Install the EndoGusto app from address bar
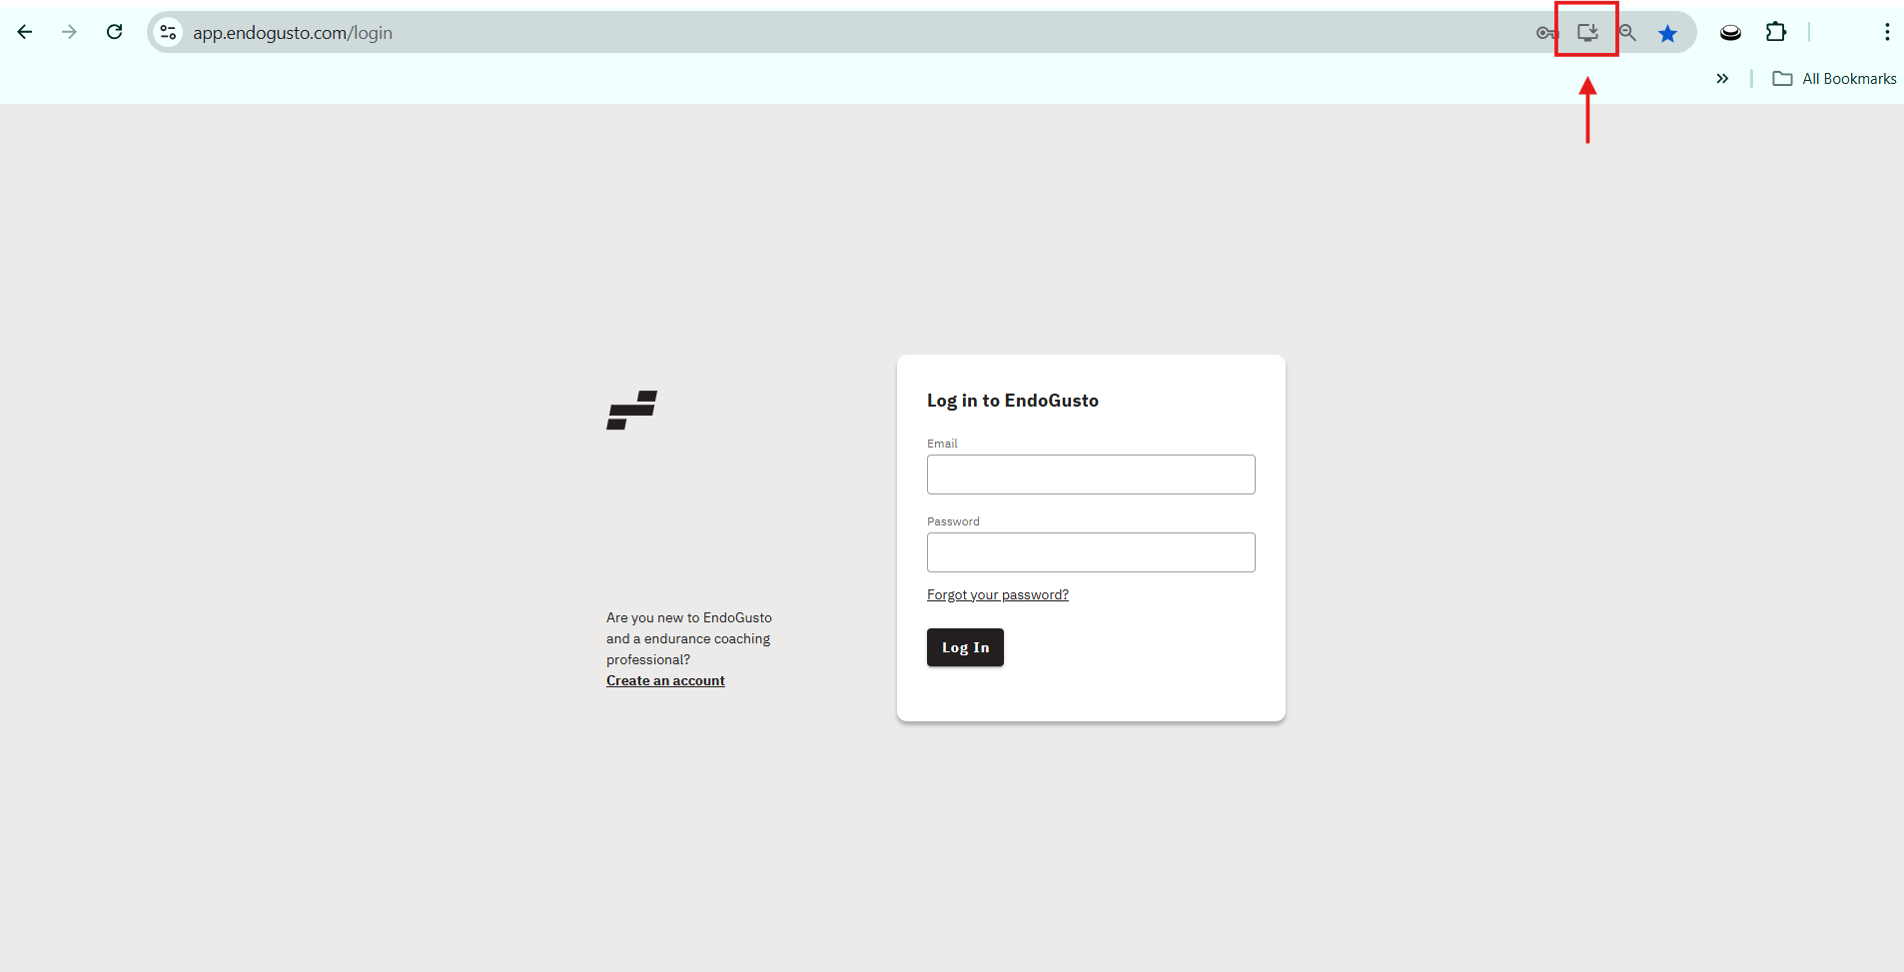1904x972 pixels. coord(1587,33)
